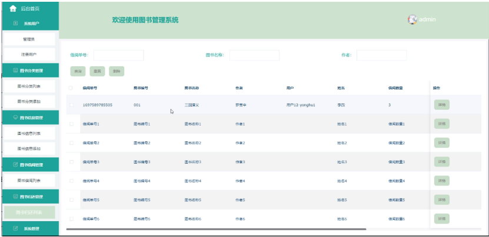Open 详情 for the 借阅单号4 row
The width and height of the screenshot is (489, 237).
[x=441, y=181]
